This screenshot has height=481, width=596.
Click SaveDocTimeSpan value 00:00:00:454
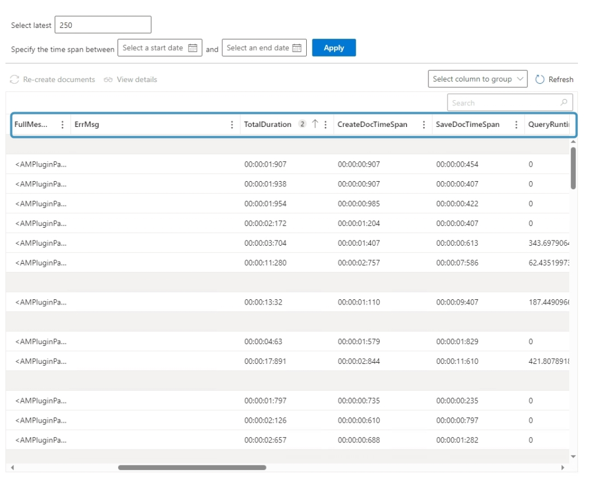click(x=457, y=164)
